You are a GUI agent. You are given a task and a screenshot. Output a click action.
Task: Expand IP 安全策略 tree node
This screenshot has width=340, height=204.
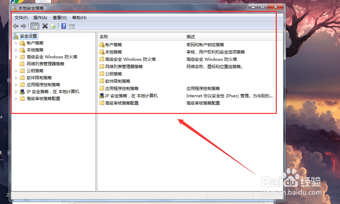16,92
